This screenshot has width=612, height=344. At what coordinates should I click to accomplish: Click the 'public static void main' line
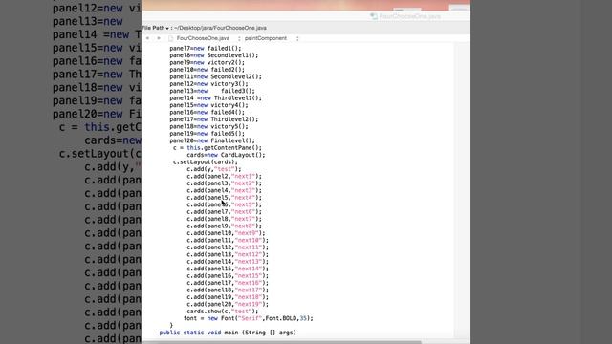point(228,333)
